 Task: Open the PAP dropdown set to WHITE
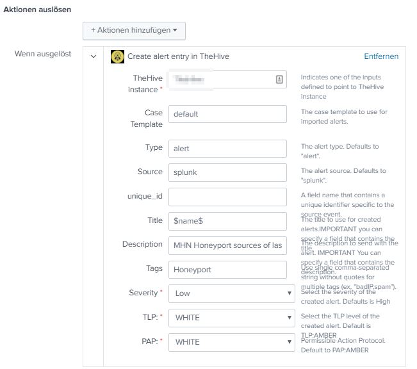pyautogui.click(x=232, y=342)
